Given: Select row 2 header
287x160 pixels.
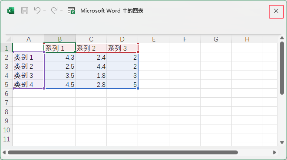Looking at the screenshot, I should pos(7,57).
